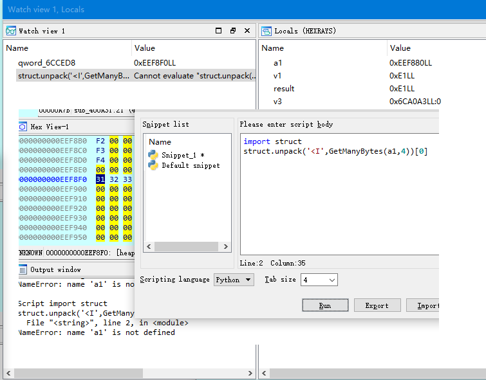Click the Name header in snippet list

(x=160, y=142)
